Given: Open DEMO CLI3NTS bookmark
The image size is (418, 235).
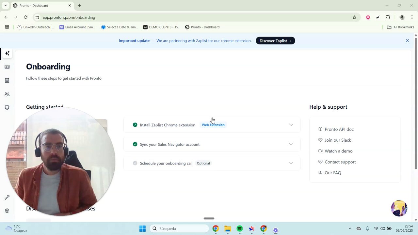Looking at the screenshot, I should tap(162, 27).
